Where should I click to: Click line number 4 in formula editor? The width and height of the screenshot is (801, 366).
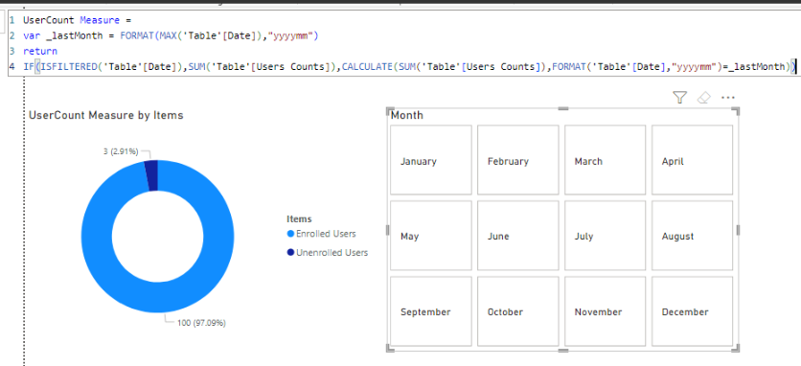click(x=11, y=66)
